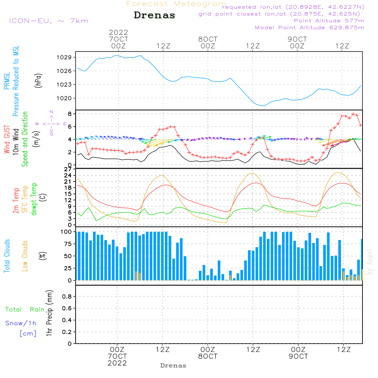Select the '9OCT' date label on bottom axis
Screen dimensions: 378x378
click(299, 356)
